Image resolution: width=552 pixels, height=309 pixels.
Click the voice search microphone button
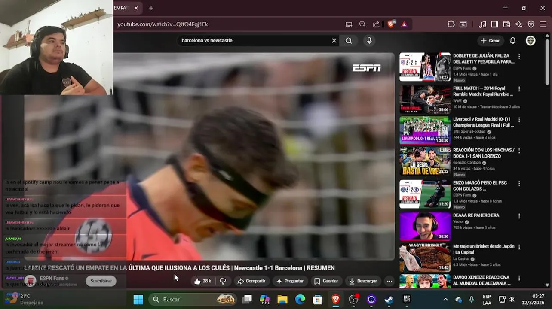[369, 41]
